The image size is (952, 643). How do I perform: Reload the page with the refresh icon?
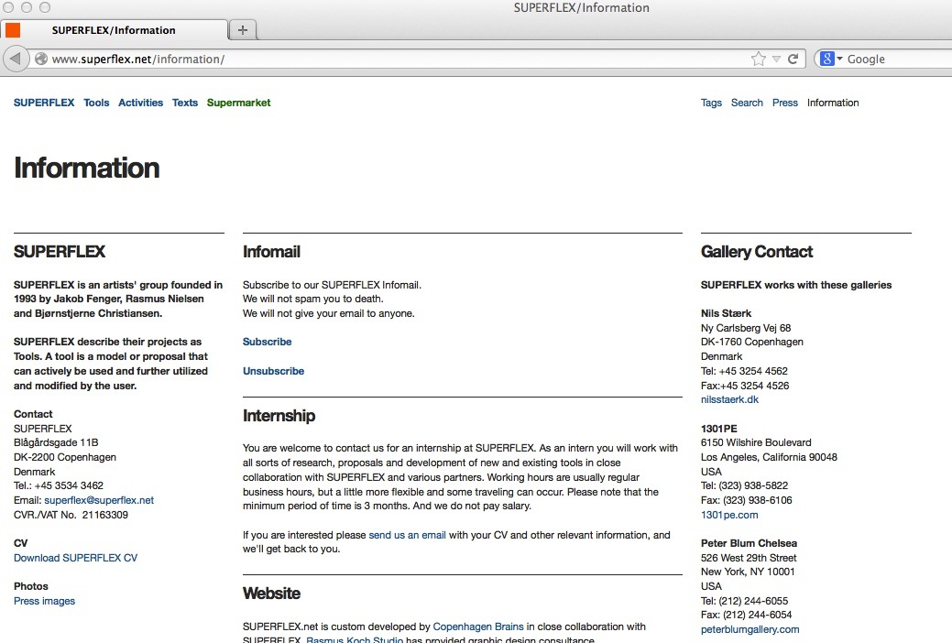click(x=793, y=59)
